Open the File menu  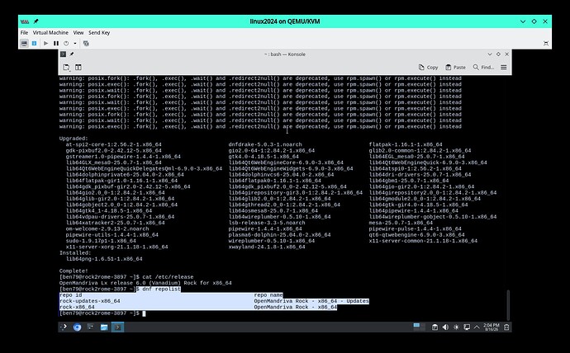(x=24, y=33)
